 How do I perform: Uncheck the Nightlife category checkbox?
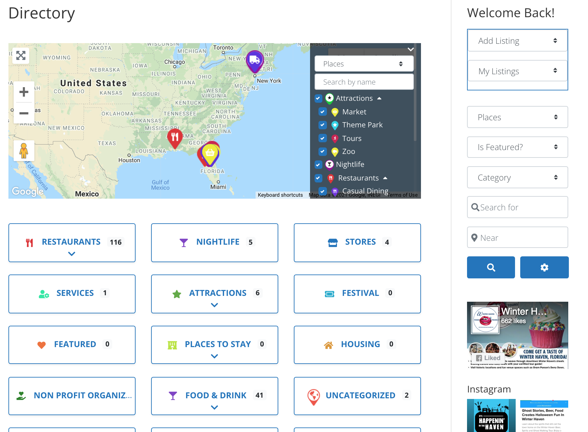click(318, 165)
